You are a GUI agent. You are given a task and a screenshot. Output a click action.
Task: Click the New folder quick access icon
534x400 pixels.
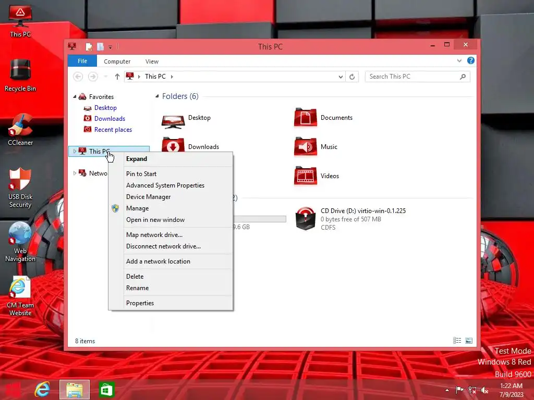pos(100,46)
